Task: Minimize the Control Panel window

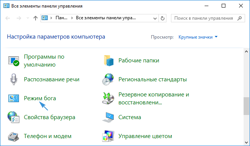Action: coord(207,6)
